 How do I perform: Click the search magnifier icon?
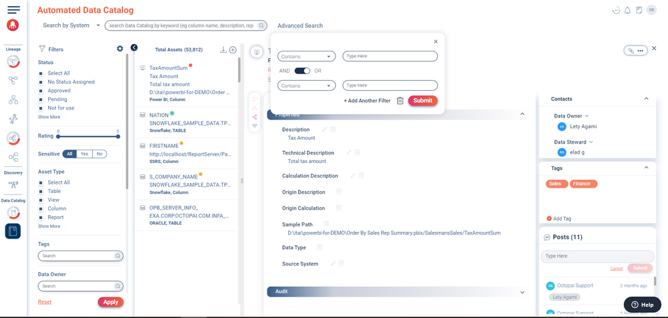(261, 25)
